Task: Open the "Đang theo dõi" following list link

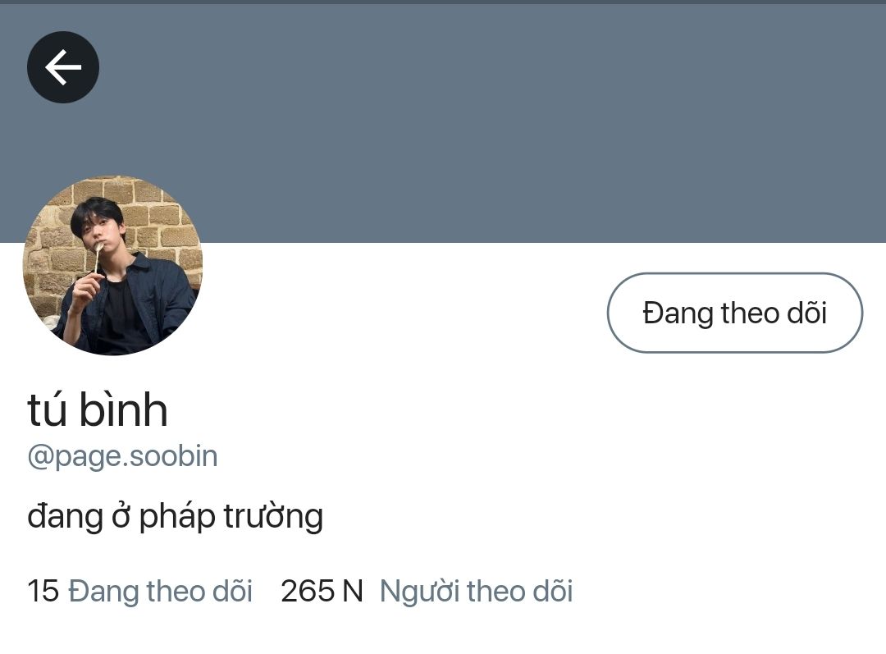Action: click(160, 592)
